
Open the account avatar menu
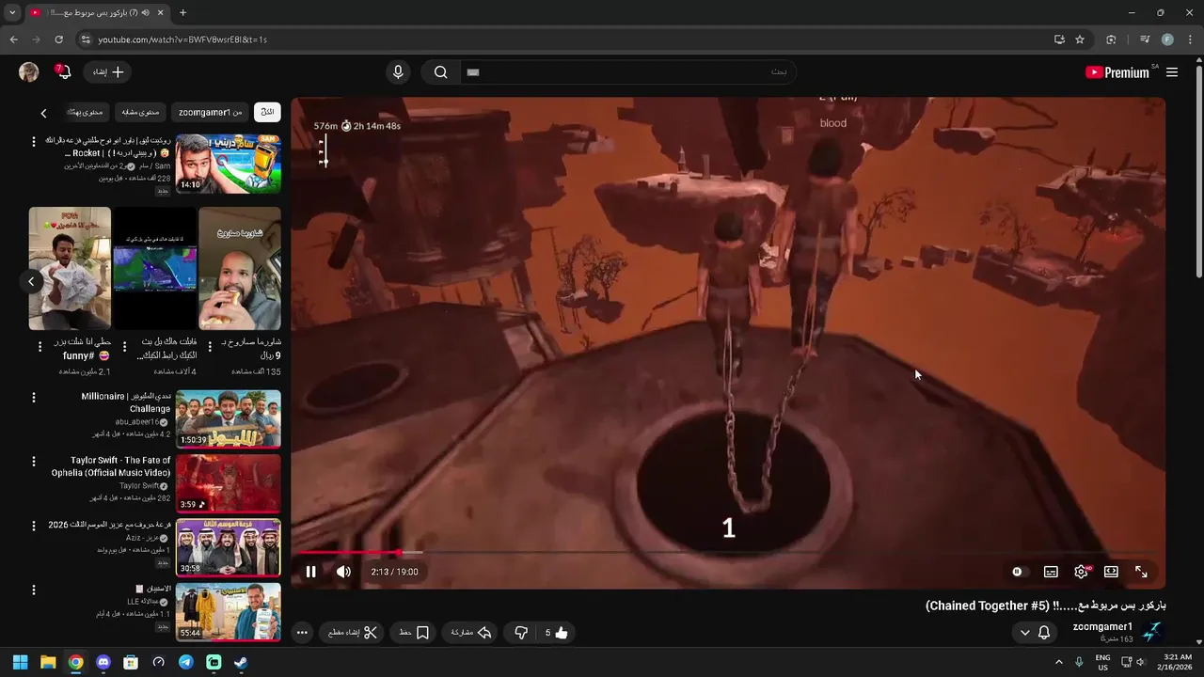(29, 72)
